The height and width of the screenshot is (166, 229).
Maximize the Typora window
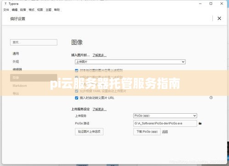tap(211, 4)
